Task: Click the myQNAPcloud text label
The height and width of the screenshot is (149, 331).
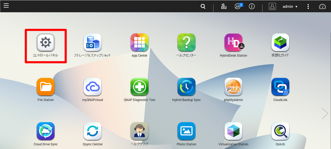Action: [x=93, y=100]
